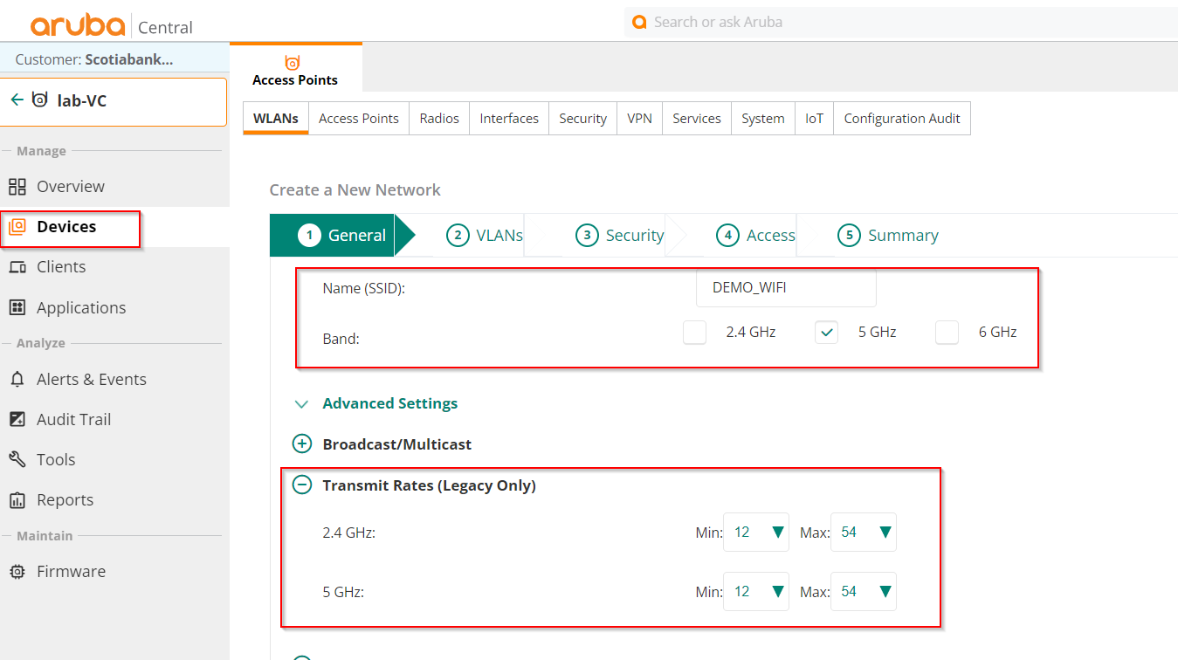
Task: Enable the 2.4 GHz band checkbox
Action: point(694,333)
